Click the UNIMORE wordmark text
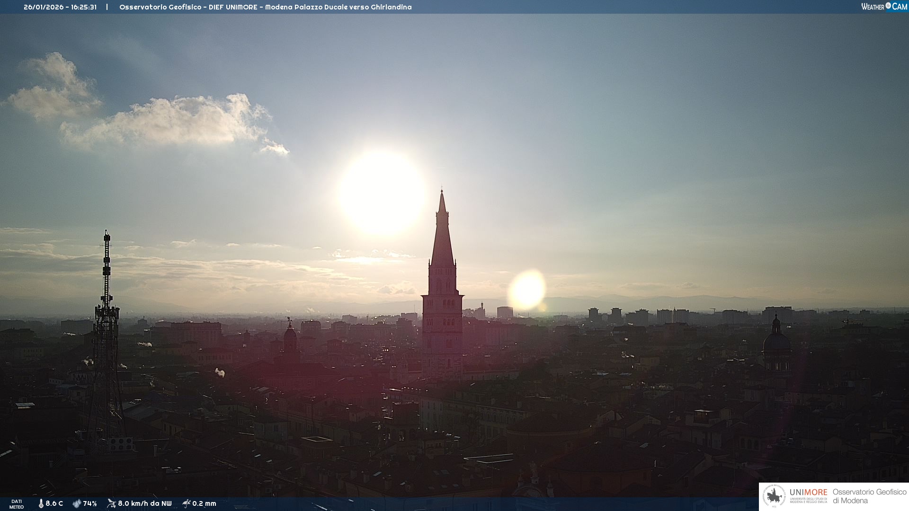 pyautogui.click(x=808, y=492)
